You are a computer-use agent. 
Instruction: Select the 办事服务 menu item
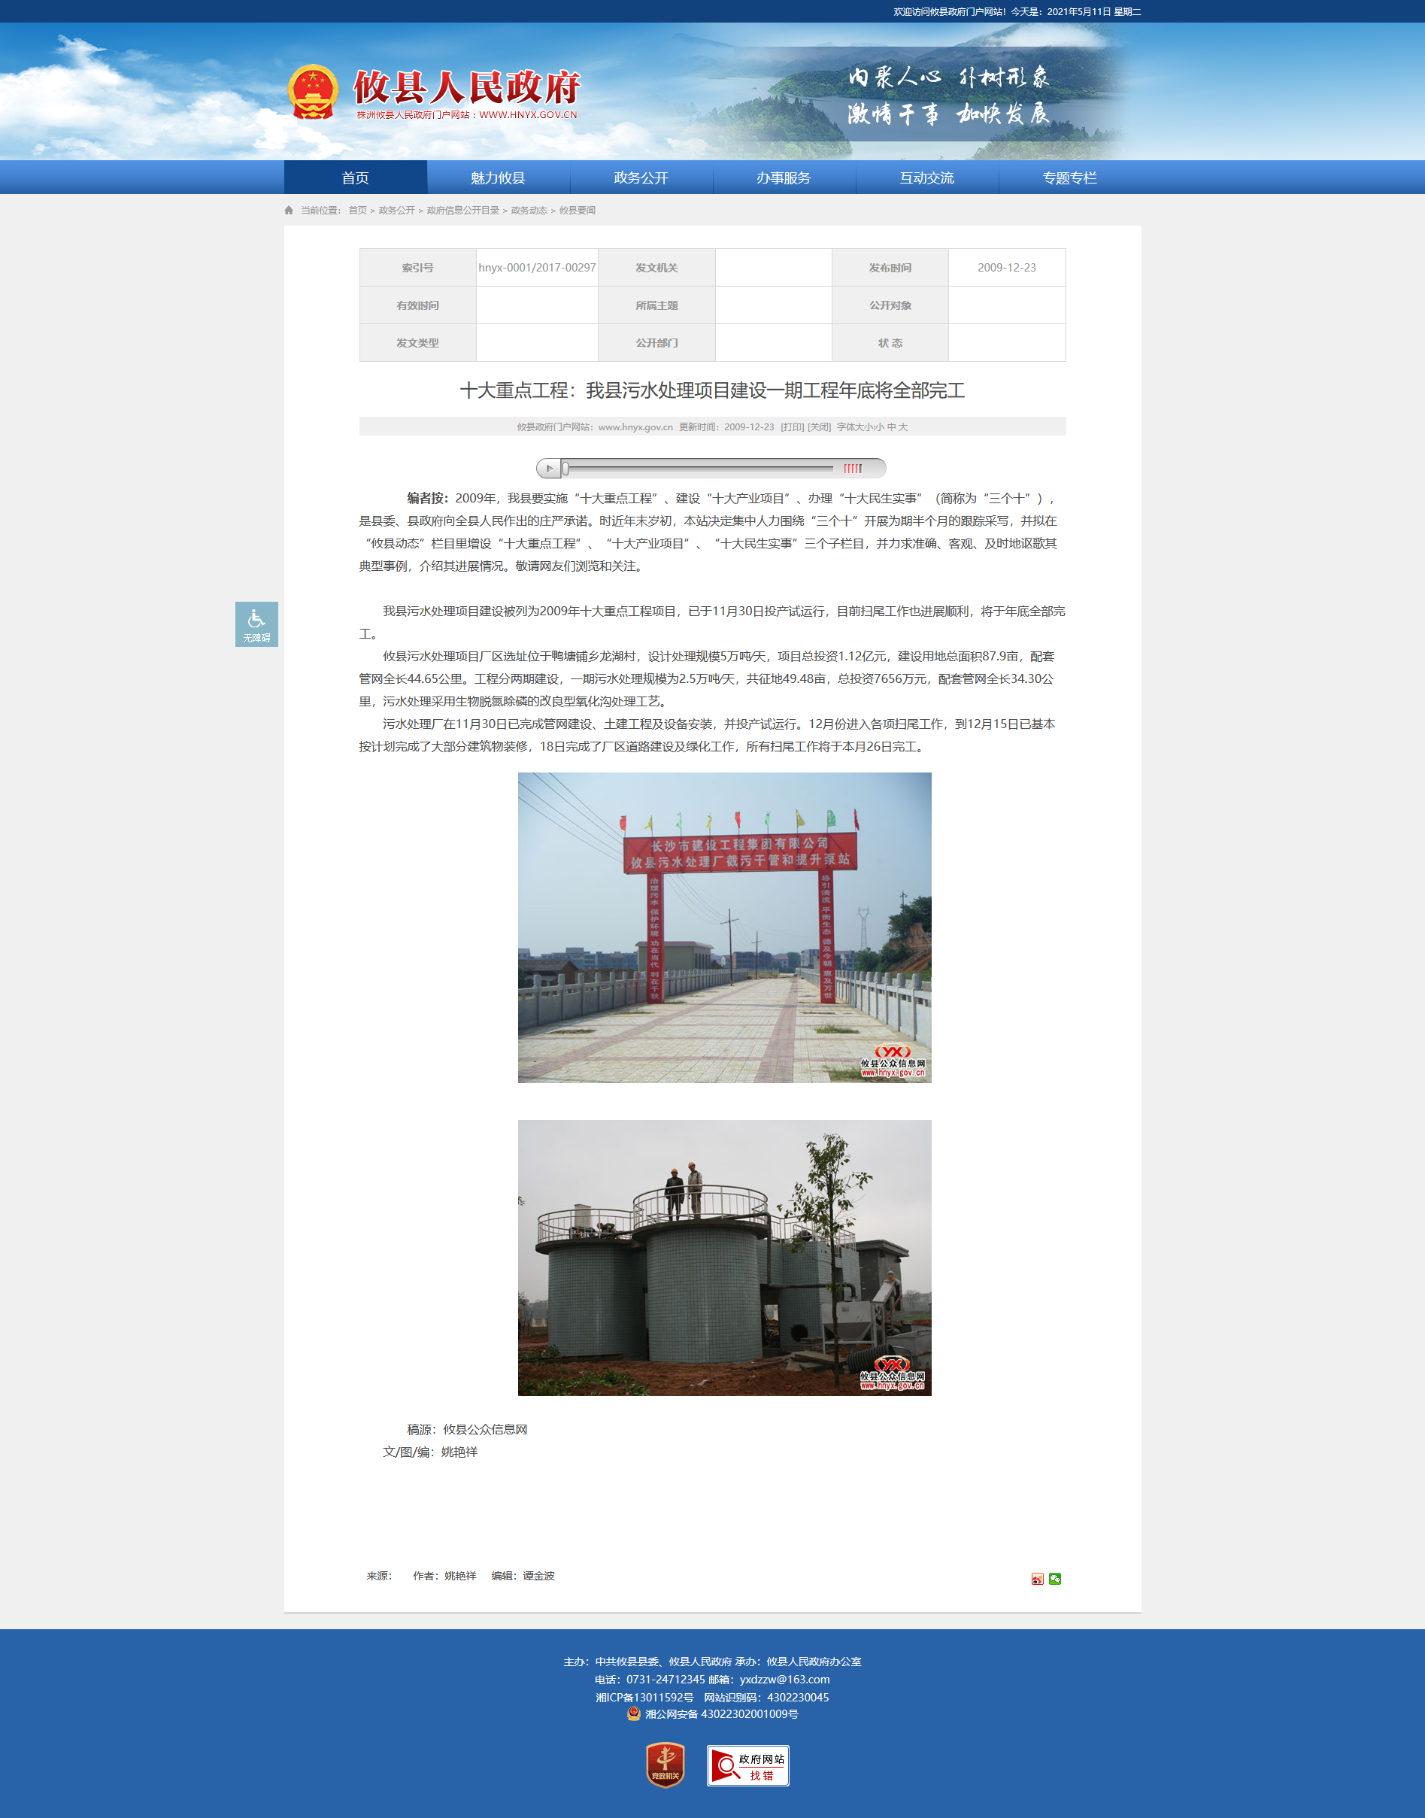(x=784, y=178)
